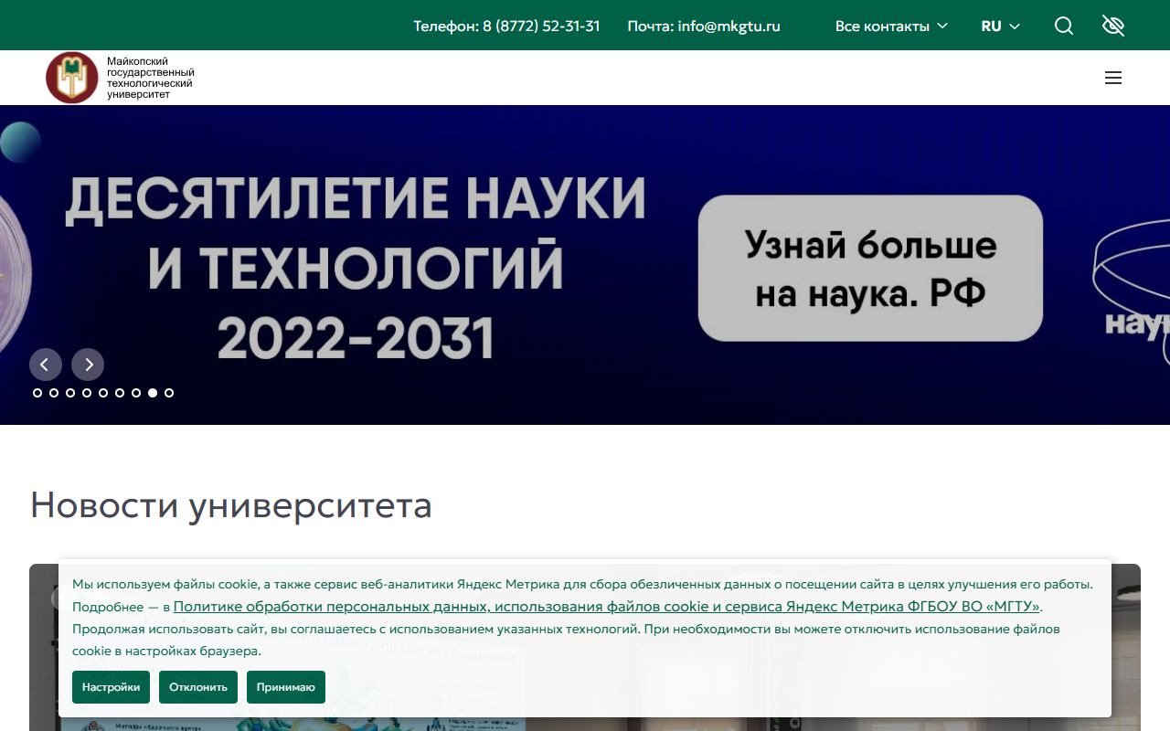
Task: Select the fifth slider pagination dot
Action: pos(103,393)
